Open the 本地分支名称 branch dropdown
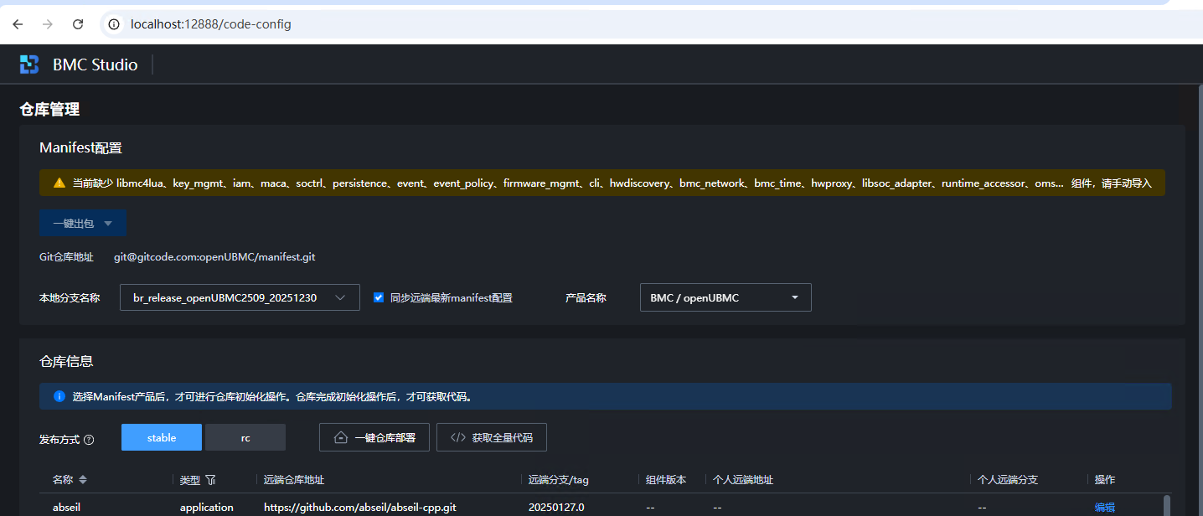Screen dimensions: 1203x516 coord(240,297)
